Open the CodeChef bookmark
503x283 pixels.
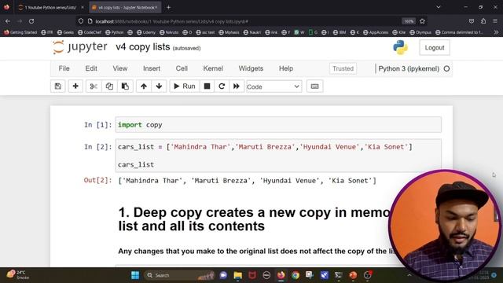point(90,32)
